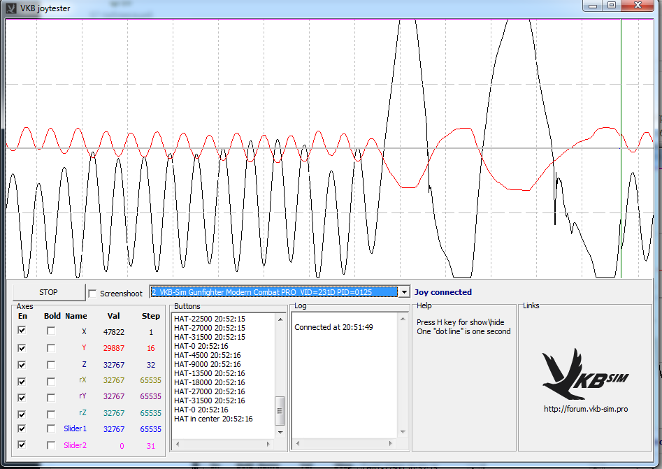Open the forum.vkb-sim.pro link
The width and height of the screenshot is (662, 469).
tap(585, 409)
